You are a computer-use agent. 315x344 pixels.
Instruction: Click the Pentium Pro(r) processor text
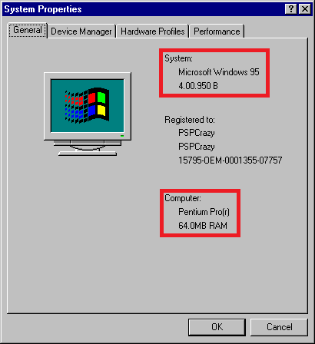[x=204, y=212]
